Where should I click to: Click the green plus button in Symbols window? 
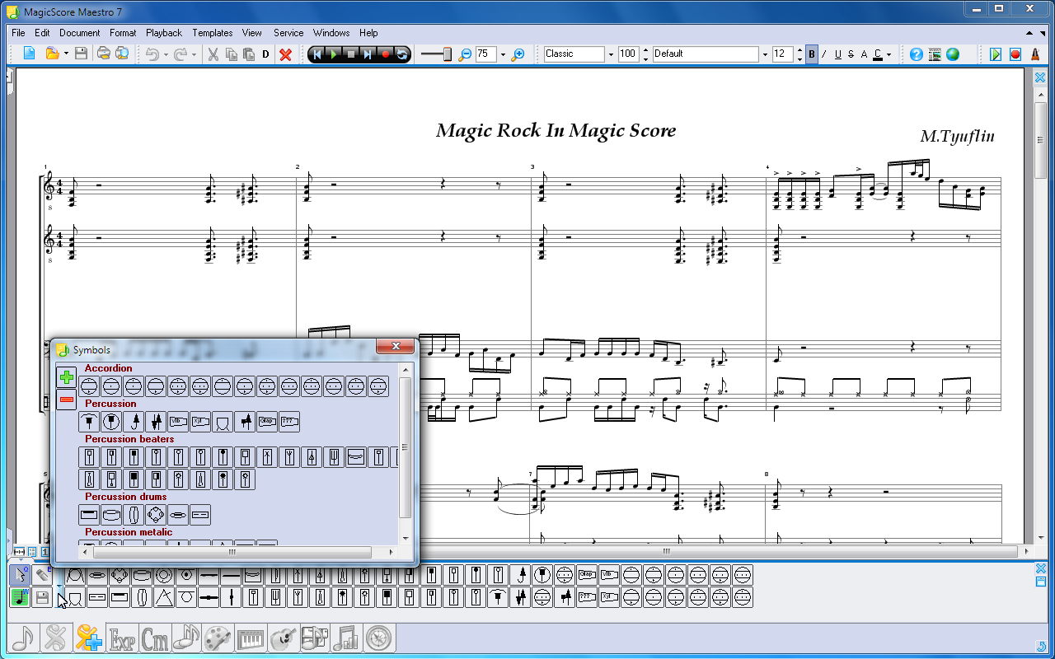(x=67, y=377)
